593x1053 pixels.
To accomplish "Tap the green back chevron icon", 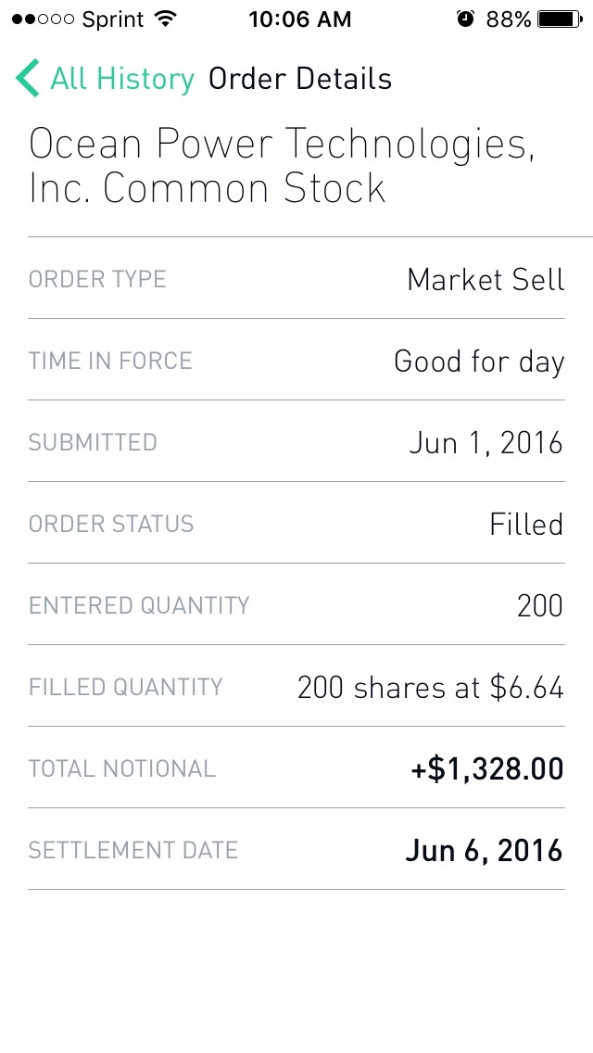I will click(x=28, y=79).
